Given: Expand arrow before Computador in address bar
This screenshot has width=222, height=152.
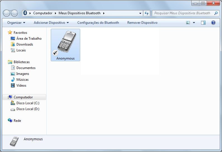Looking at the screenshot, I should (x=30, y=13).
